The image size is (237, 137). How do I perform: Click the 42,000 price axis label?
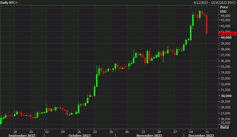pos(225,26)
